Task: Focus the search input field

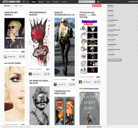Action: click(x=87, y=2)
